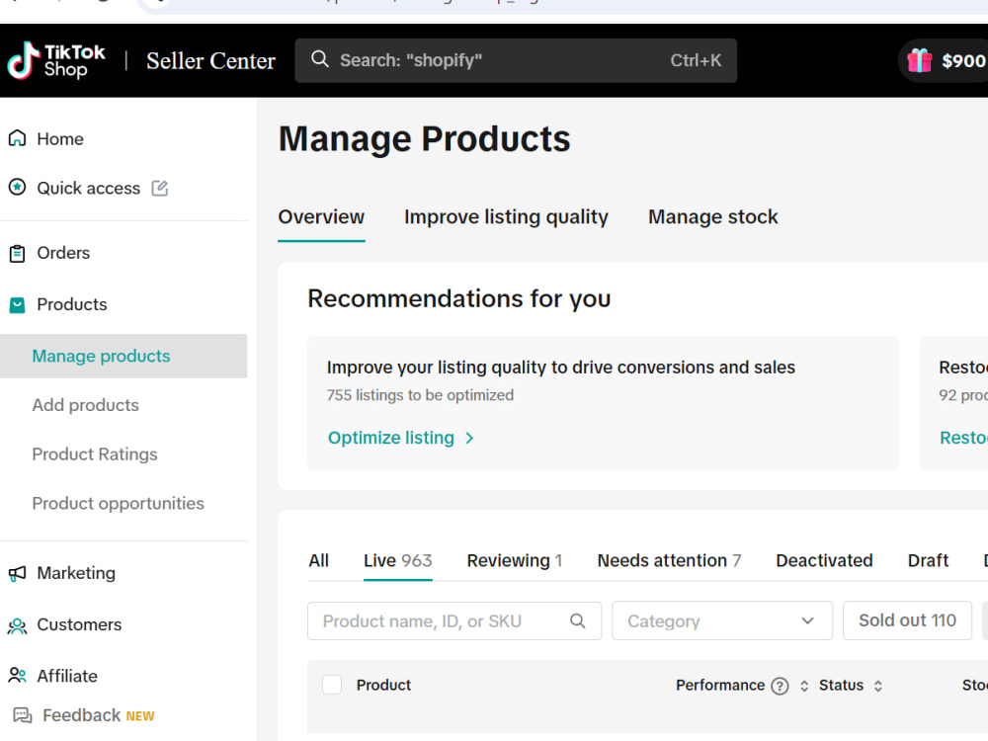The image size is (988, 741).
Task: Switch to the Manage stock tab
Action: [712, 216]
